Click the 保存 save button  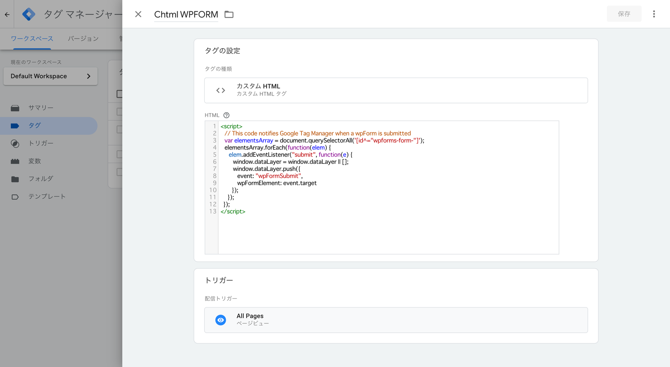click(x=624, y=14)
